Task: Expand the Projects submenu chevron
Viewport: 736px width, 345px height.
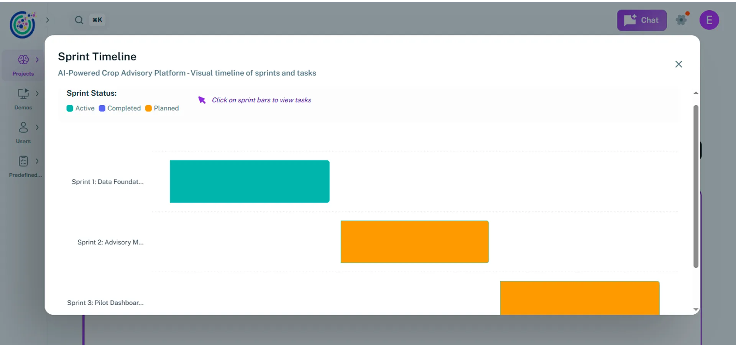Action: click(37, 60)
